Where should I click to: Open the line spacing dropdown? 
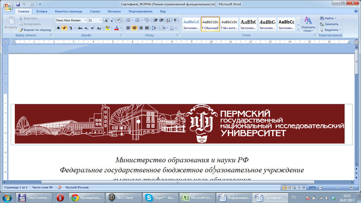[155, 28]
